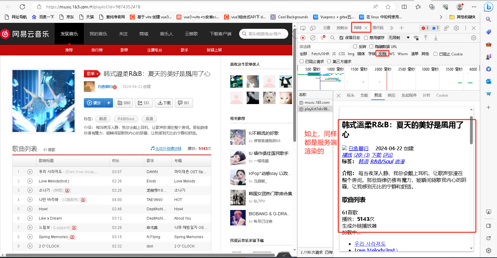
Task: Close the request details pane
Action: click(339, 96)
